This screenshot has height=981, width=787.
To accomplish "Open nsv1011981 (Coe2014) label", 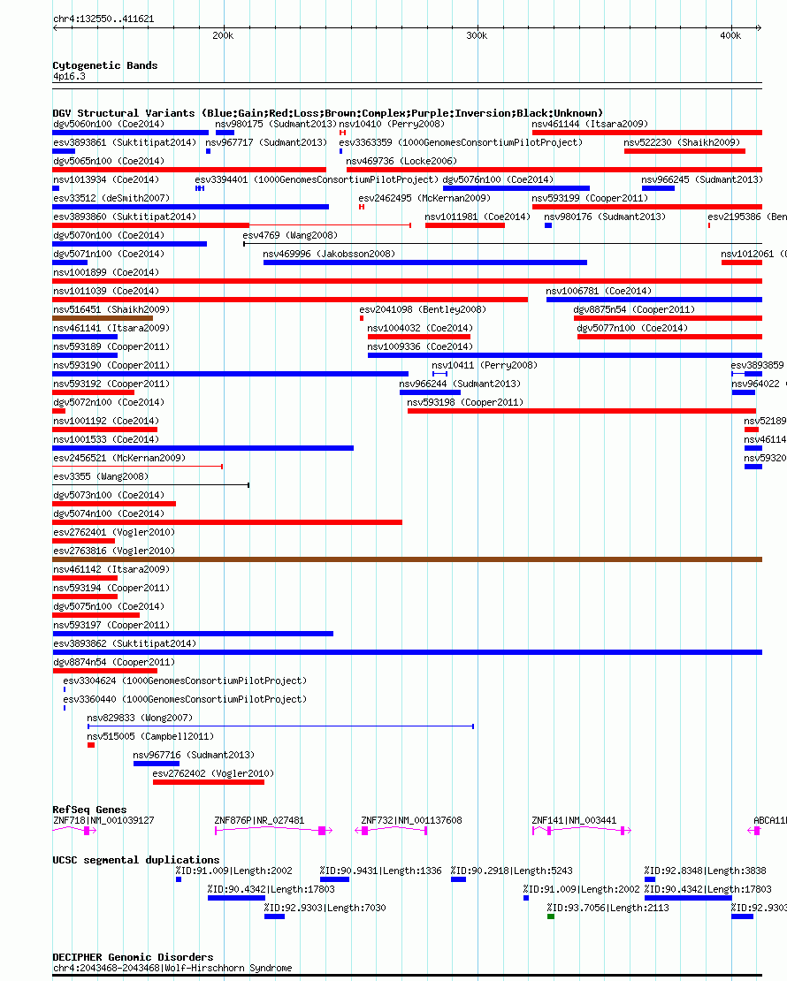I will pyautogui.click(x=478, y=217).
